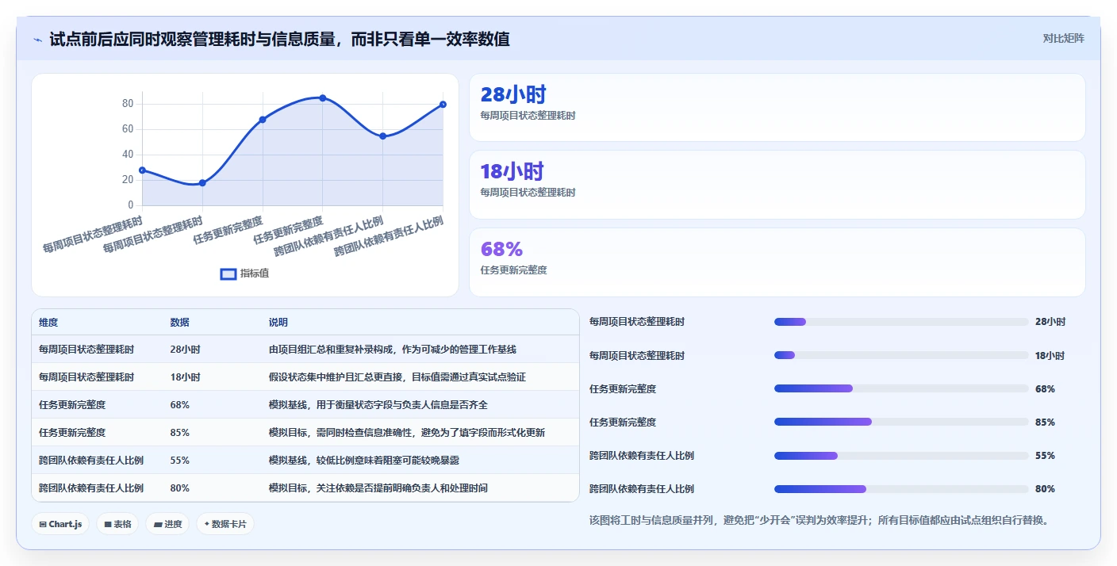This screenshot has height=566, width=1117.
Task: Toggle the 指标值 legend color box
Action: click(228, 273)
